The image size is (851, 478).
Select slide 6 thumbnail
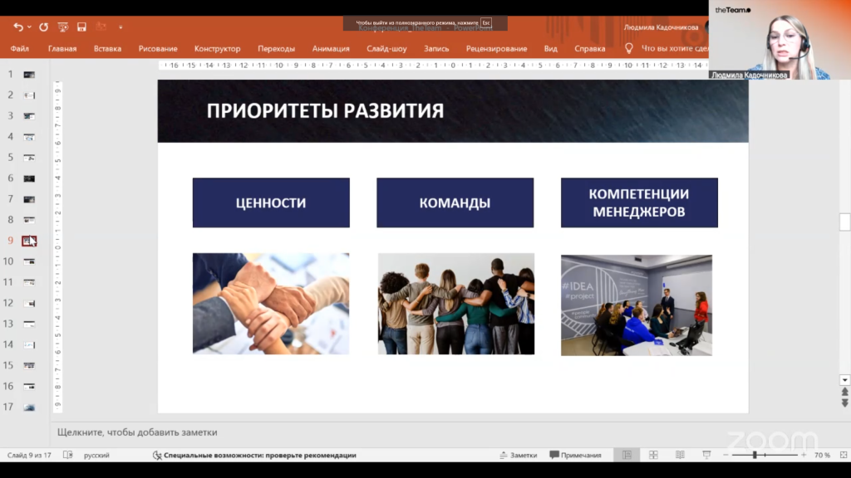[29, 178]
